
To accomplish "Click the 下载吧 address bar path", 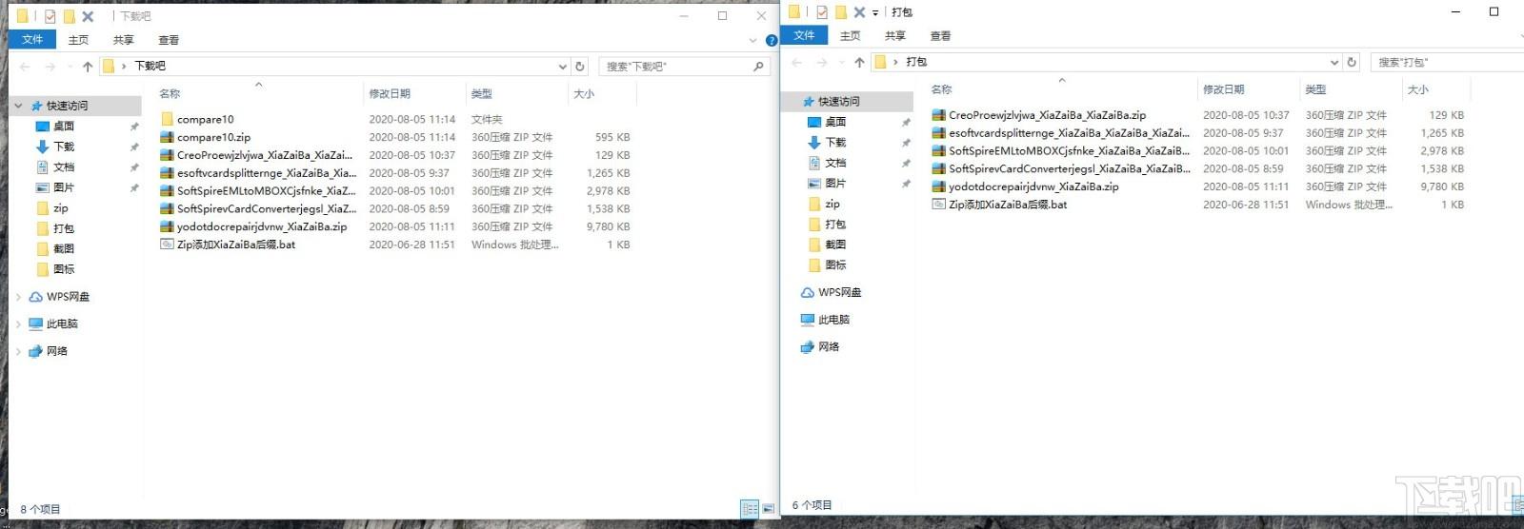I will click(150, 66).
